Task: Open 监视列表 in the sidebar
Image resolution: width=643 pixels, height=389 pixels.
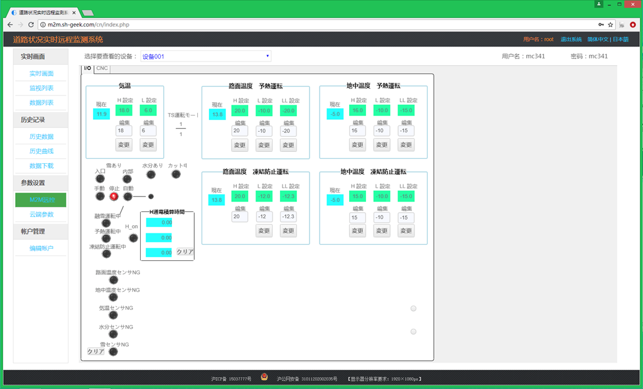Action: [x=41, y=88]
